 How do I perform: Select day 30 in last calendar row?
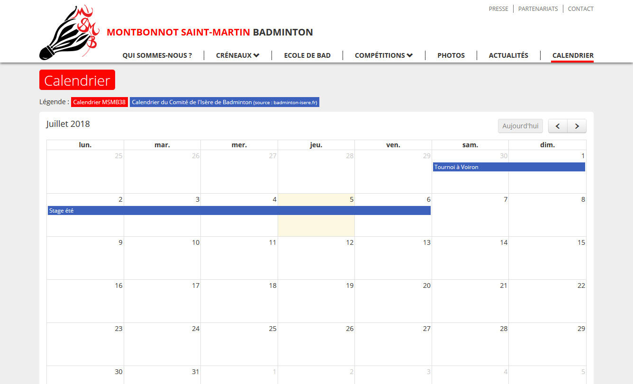[x=85, y=375]
